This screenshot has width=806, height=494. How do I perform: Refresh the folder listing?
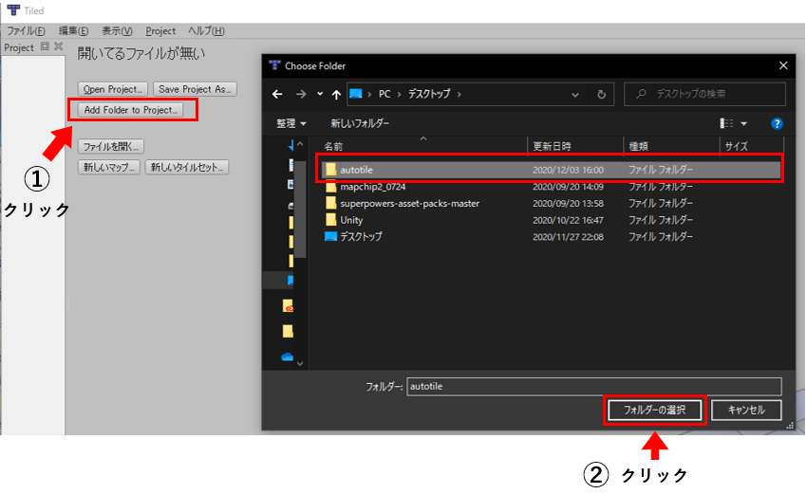601,95
